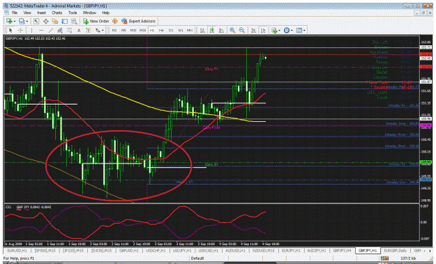Select the horizontal line tool
The image size is (436, 264).
click(41, 30)
